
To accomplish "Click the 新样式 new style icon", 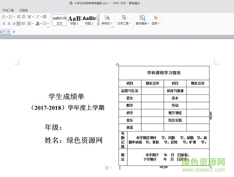I will coord(107,18).
